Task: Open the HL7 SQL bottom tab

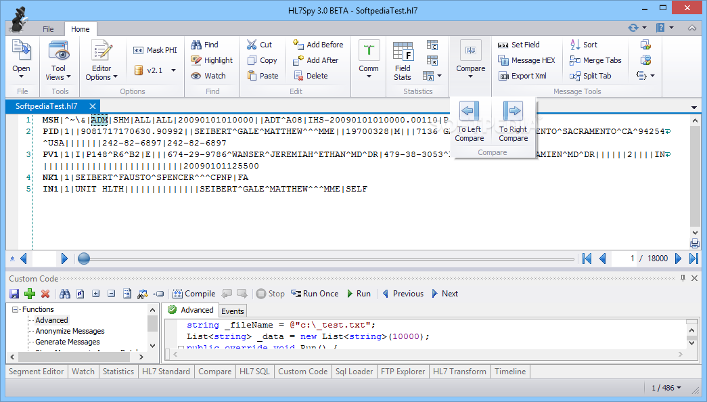Action: pos(254,372)
